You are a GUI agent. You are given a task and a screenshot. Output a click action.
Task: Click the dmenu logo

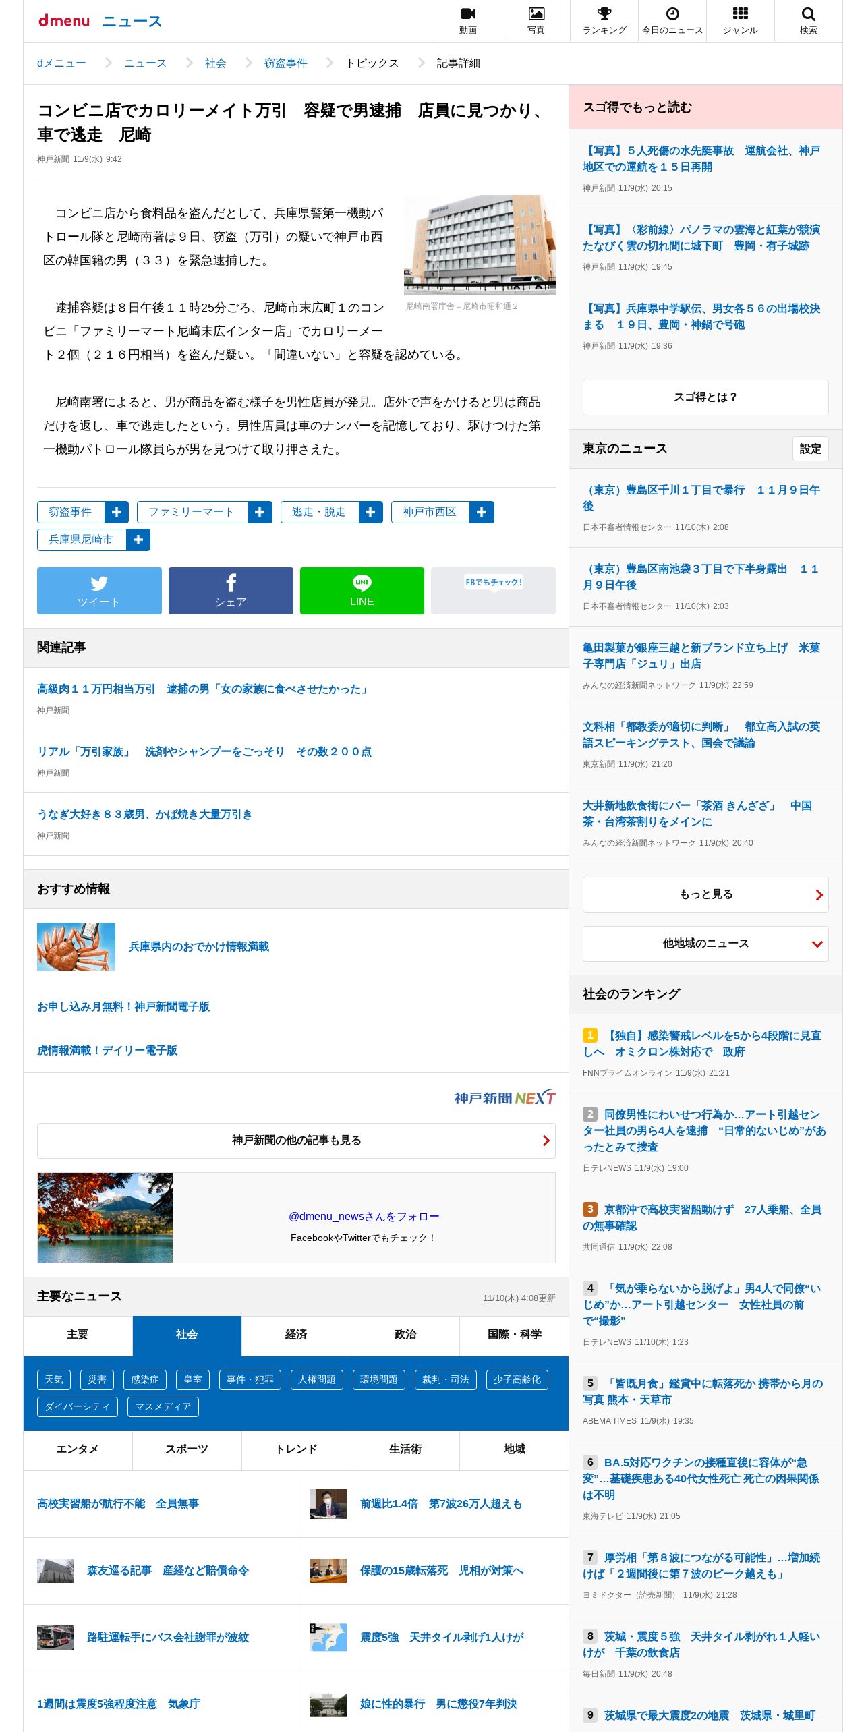click(63, 21)
